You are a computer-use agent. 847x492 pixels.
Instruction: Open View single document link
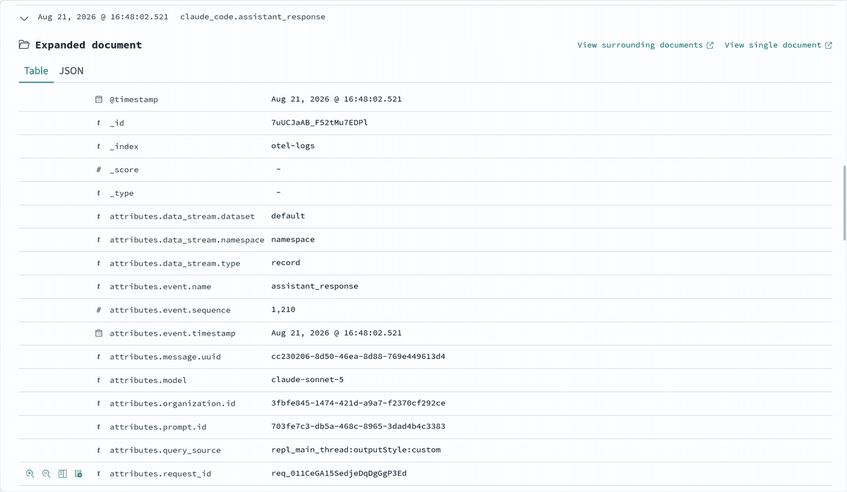click(x=773, y=45)
